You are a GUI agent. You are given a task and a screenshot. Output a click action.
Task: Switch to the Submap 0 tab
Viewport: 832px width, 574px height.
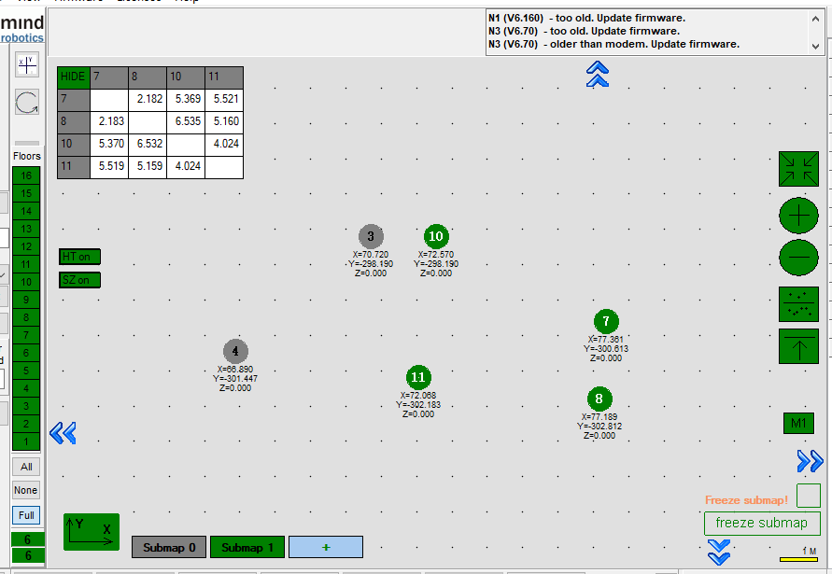169,548
